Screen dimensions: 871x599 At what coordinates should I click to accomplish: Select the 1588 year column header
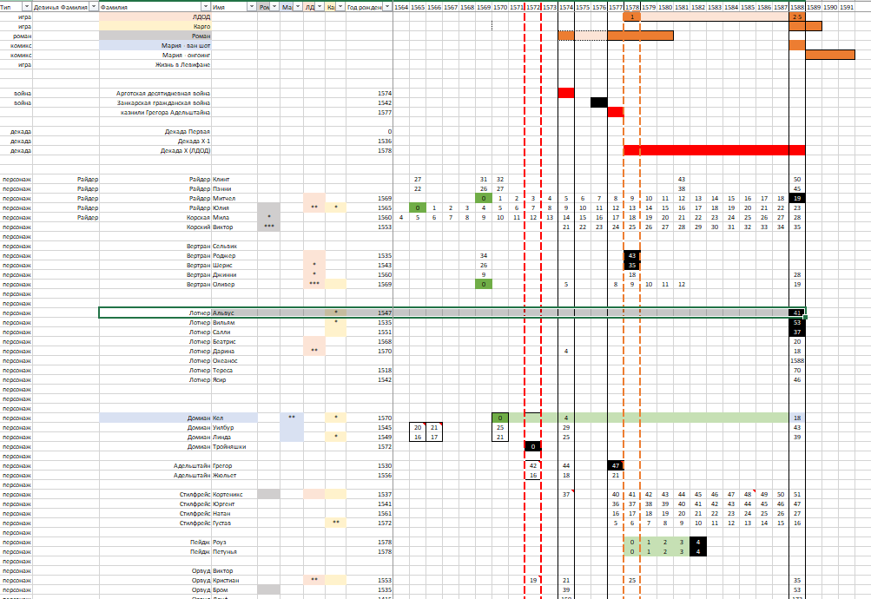(x=797, y=7)
